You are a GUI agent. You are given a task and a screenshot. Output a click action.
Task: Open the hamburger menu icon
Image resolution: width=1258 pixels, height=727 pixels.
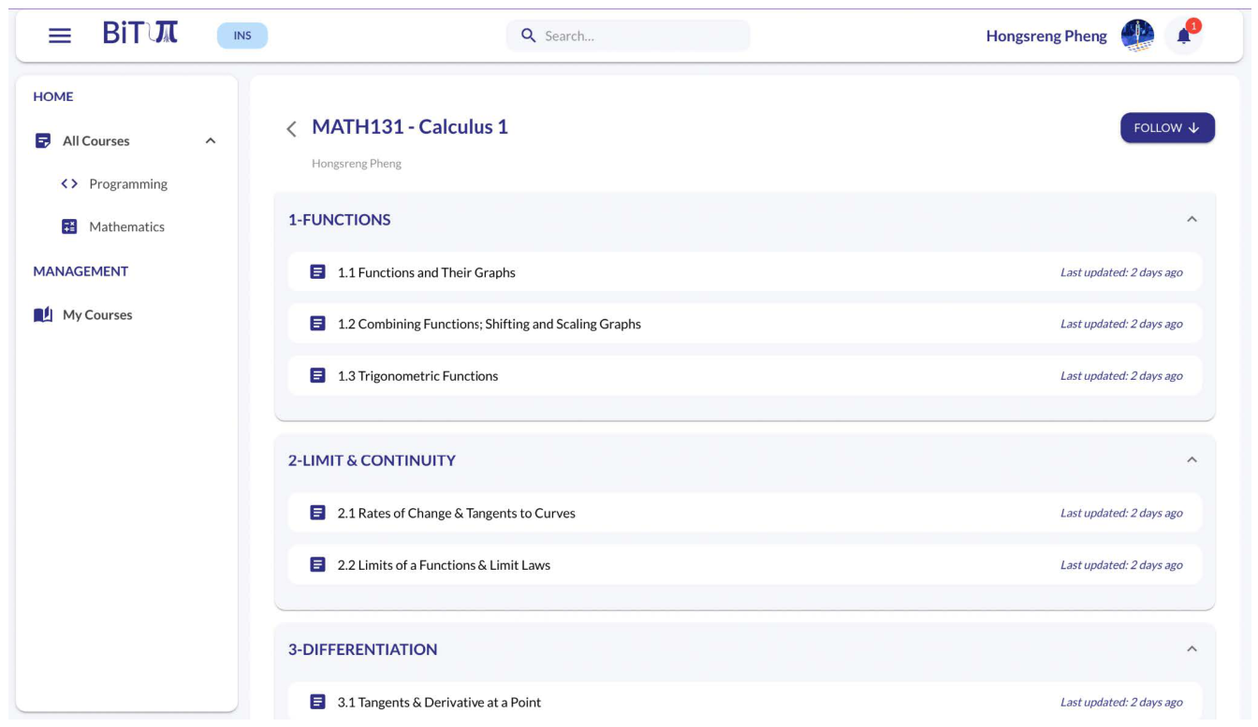point(60,36)
